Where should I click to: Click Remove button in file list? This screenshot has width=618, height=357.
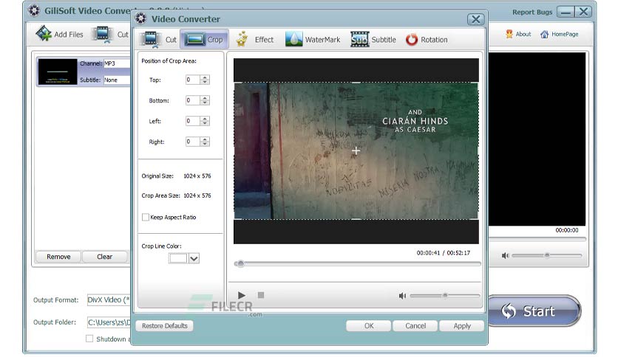click(58, 257)
